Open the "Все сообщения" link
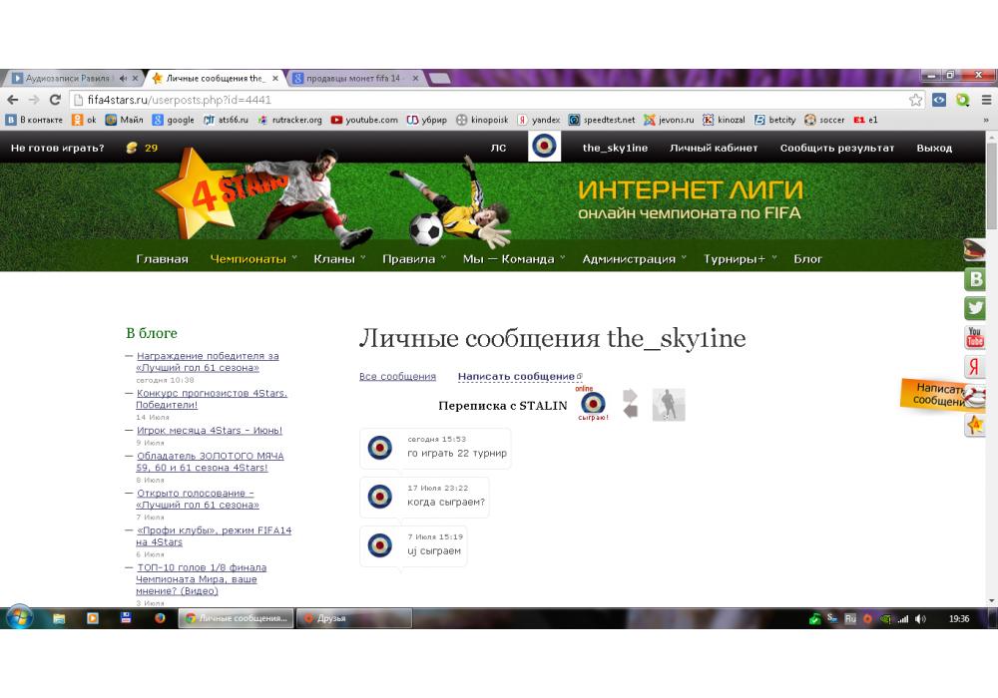 click(x=397, y=377)
